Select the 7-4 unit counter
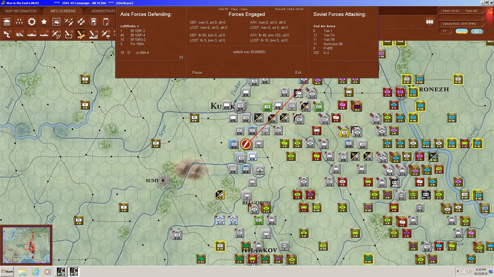This screenshot has width=494, height=277. (479, 248)
